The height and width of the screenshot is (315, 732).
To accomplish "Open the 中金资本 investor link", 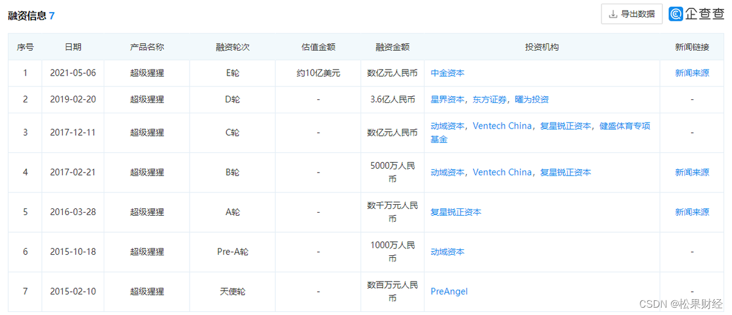I will [447, 73].
